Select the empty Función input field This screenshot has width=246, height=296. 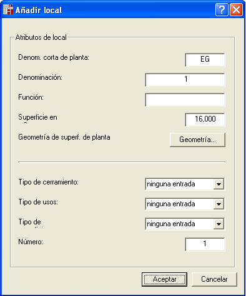[x=185, y=100]
